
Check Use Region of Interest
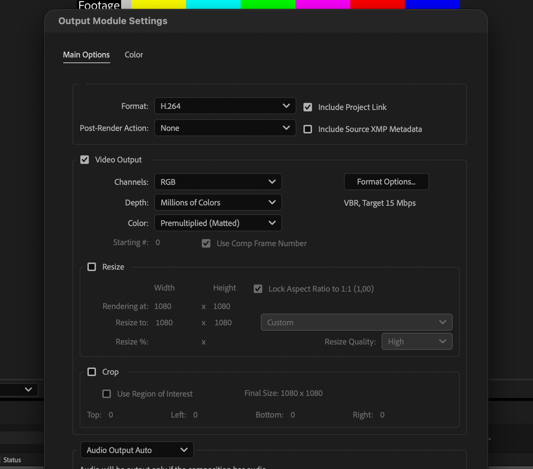[107, 394]
